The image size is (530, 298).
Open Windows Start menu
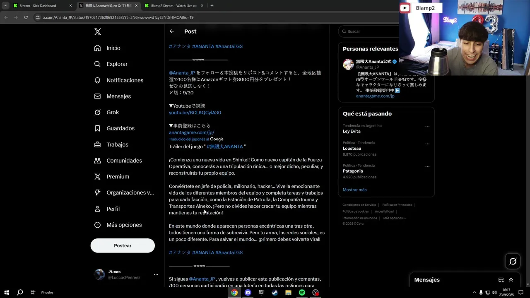(7, 293)
